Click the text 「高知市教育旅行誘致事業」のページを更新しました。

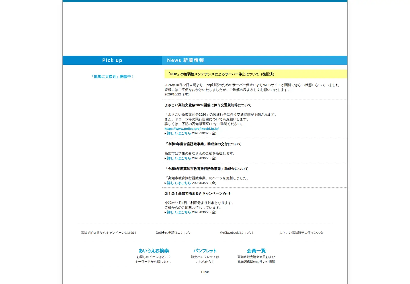pyautogui.click(x=207, y=178)
